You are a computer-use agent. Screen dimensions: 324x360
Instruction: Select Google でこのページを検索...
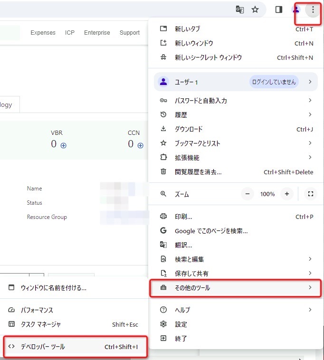[236, 231]
